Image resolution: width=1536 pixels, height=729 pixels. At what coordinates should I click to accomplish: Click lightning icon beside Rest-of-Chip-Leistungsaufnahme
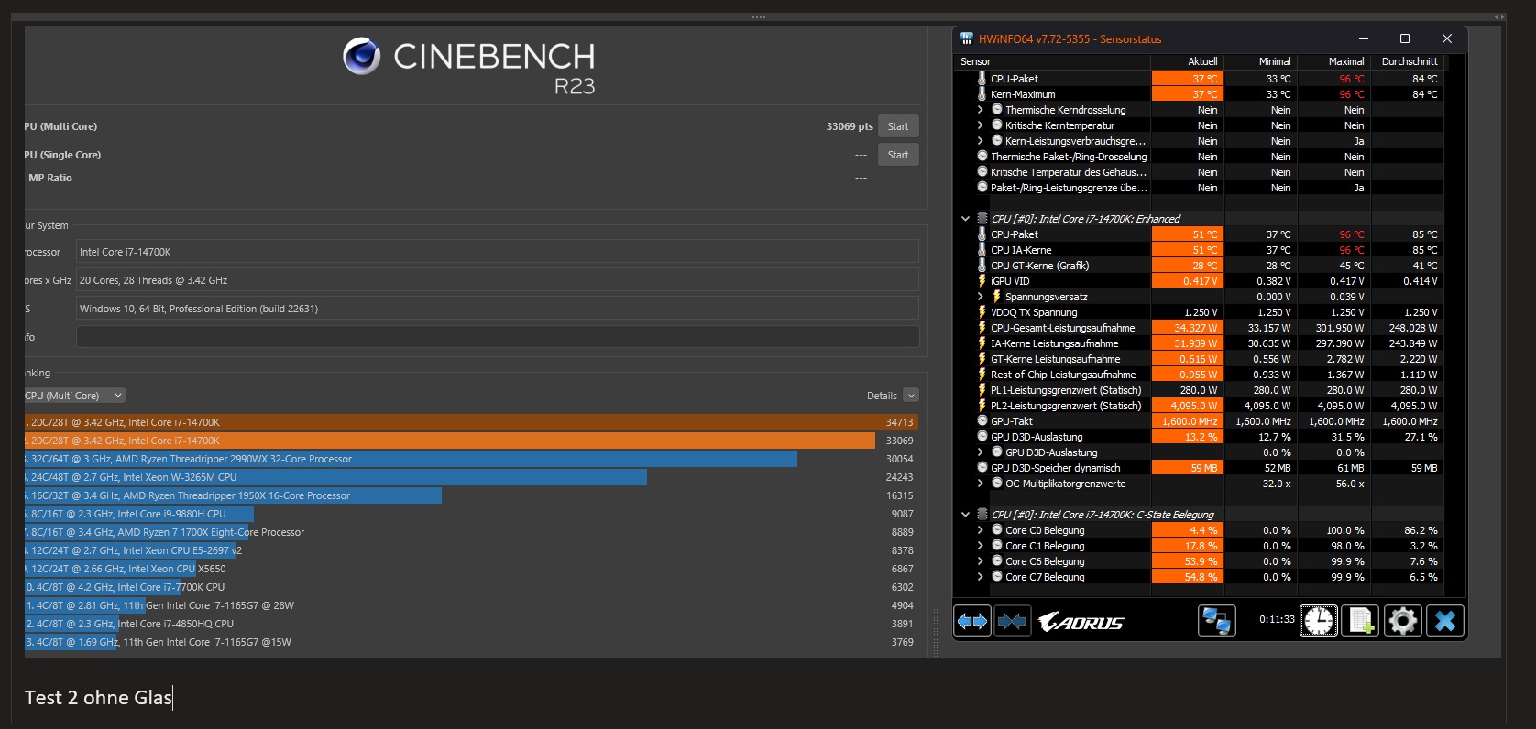point(982,375)
